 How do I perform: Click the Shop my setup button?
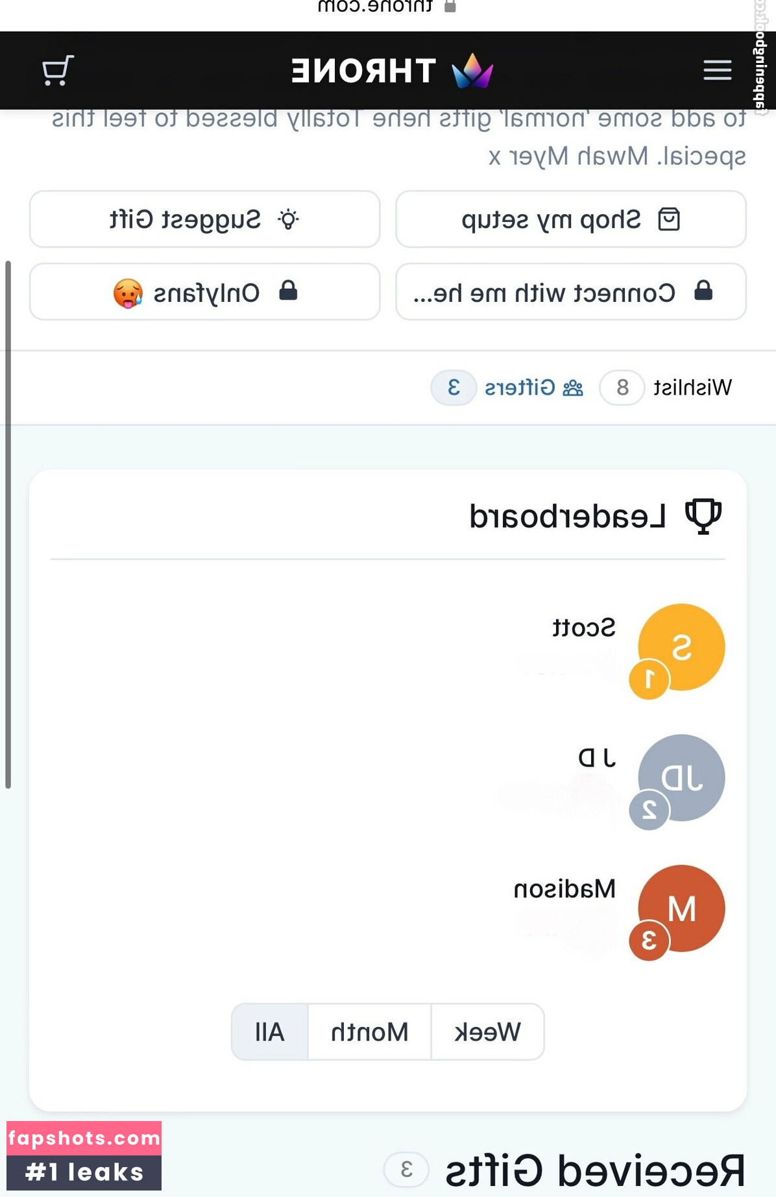coord(571,219)
